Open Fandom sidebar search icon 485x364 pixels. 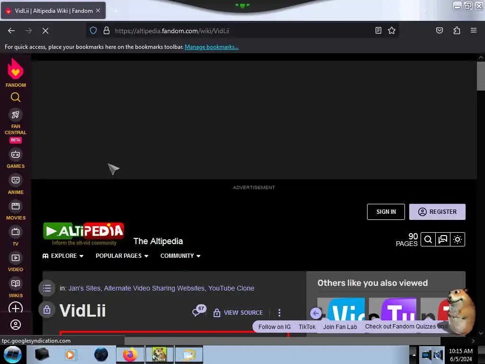coord(16,97)
